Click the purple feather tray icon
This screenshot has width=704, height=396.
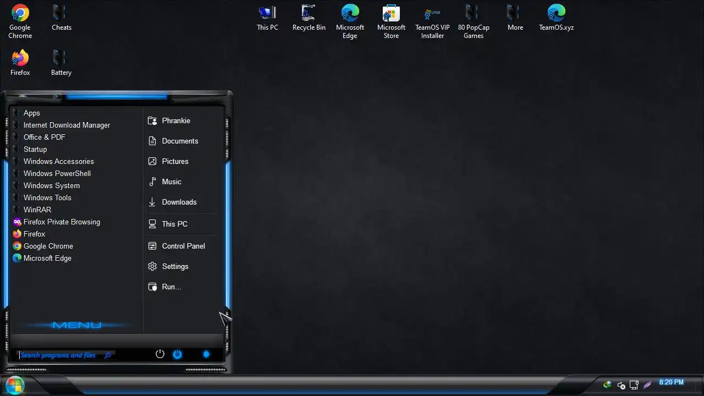[647, 385]
